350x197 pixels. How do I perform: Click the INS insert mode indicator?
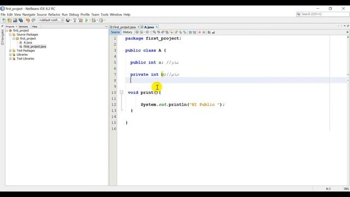pyautogui.click(x=346, y=189)
